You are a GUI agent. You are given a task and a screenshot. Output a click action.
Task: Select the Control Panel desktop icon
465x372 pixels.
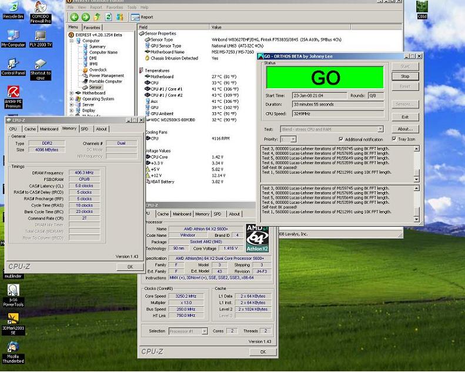coord(13,67)
